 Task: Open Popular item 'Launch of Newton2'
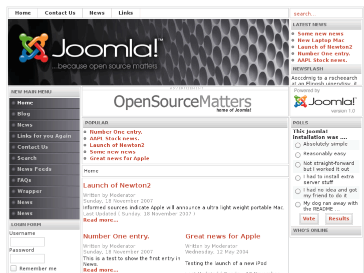click(x=117, y=145)
